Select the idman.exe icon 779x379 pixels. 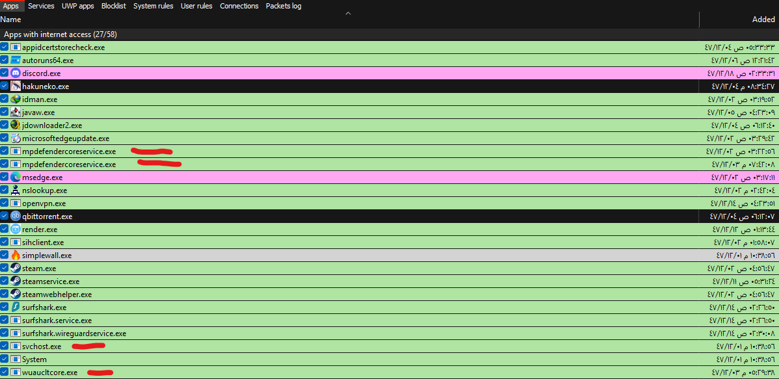pos(16,99)
